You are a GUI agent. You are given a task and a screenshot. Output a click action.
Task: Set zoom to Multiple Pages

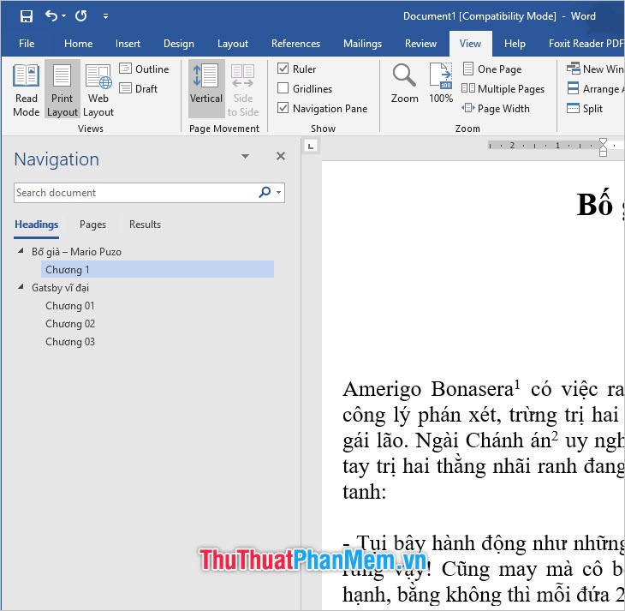tap(503, 88)
